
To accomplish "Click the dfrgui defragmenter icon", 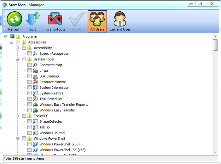I will pos(35,71).
